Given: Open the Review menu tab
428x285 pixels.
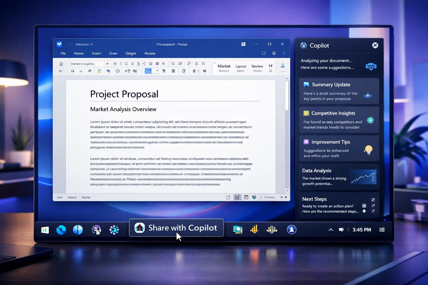Looking at the screenshot, I should (150, 53).
